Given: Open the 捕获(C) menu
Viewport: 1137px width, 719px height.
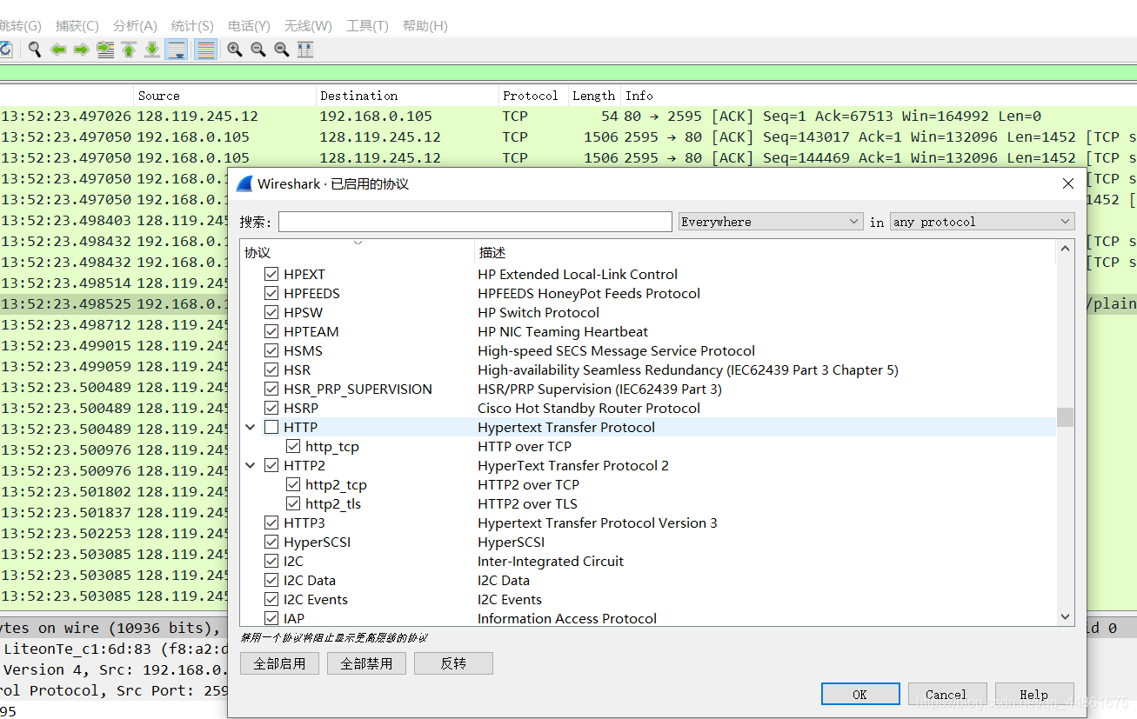Looking at the screenshot, I should (77, 25).
